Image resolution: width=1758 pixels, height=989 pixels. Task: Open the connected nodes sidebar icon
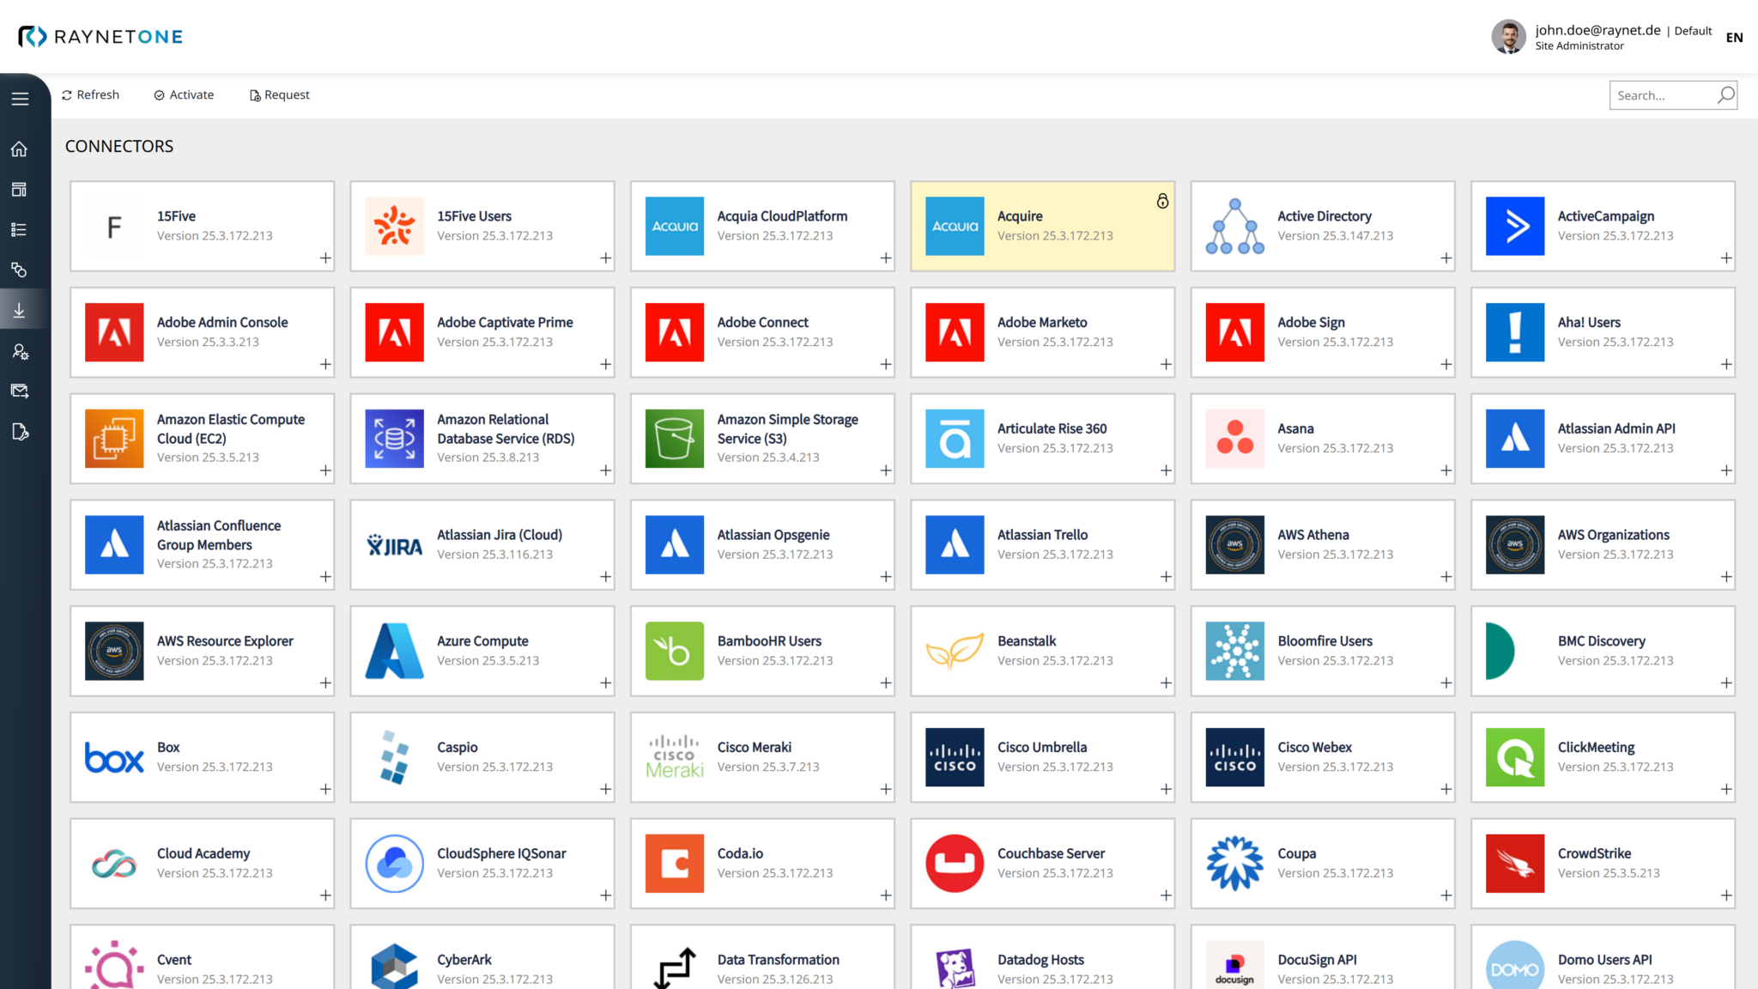coord(20,270)
